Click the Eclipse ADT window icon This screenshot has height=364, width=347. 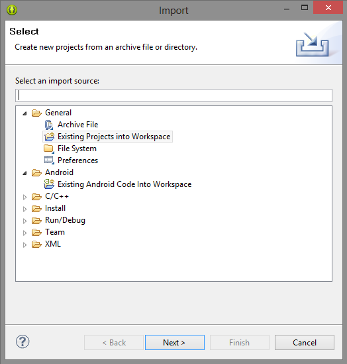coord(12,10)
